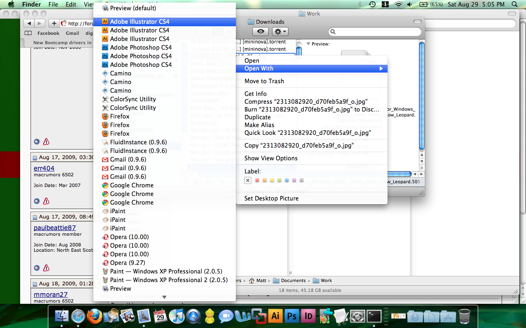Choose Paint — Windows XP Professional 2
526x328 pixels.
[x=164, y=280]
